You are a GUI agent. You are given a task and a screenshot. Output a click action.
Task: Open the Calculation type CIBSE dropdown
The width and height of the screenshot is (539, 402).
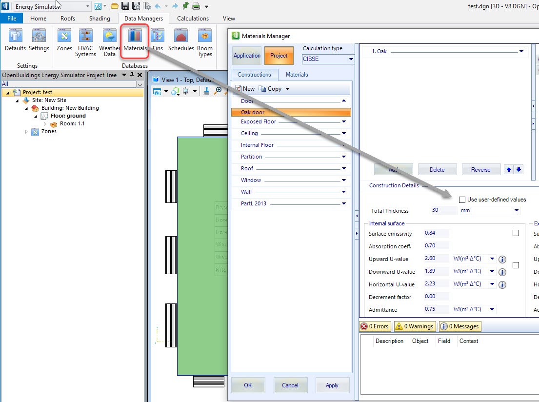(x=351, y=59)
